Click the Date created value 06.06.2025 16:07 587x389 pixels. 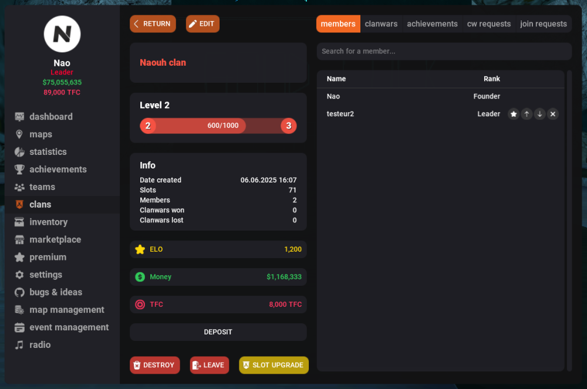coord(268,180)
